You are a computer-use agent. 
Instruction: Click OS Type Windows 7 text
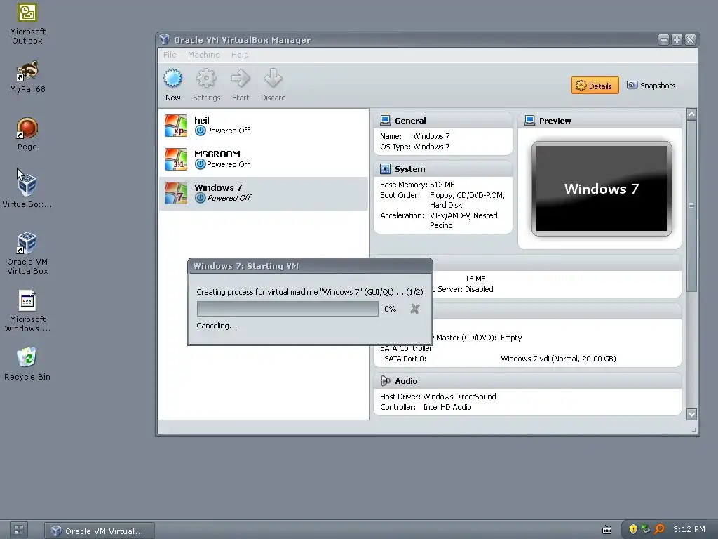(x=415, y=147)
